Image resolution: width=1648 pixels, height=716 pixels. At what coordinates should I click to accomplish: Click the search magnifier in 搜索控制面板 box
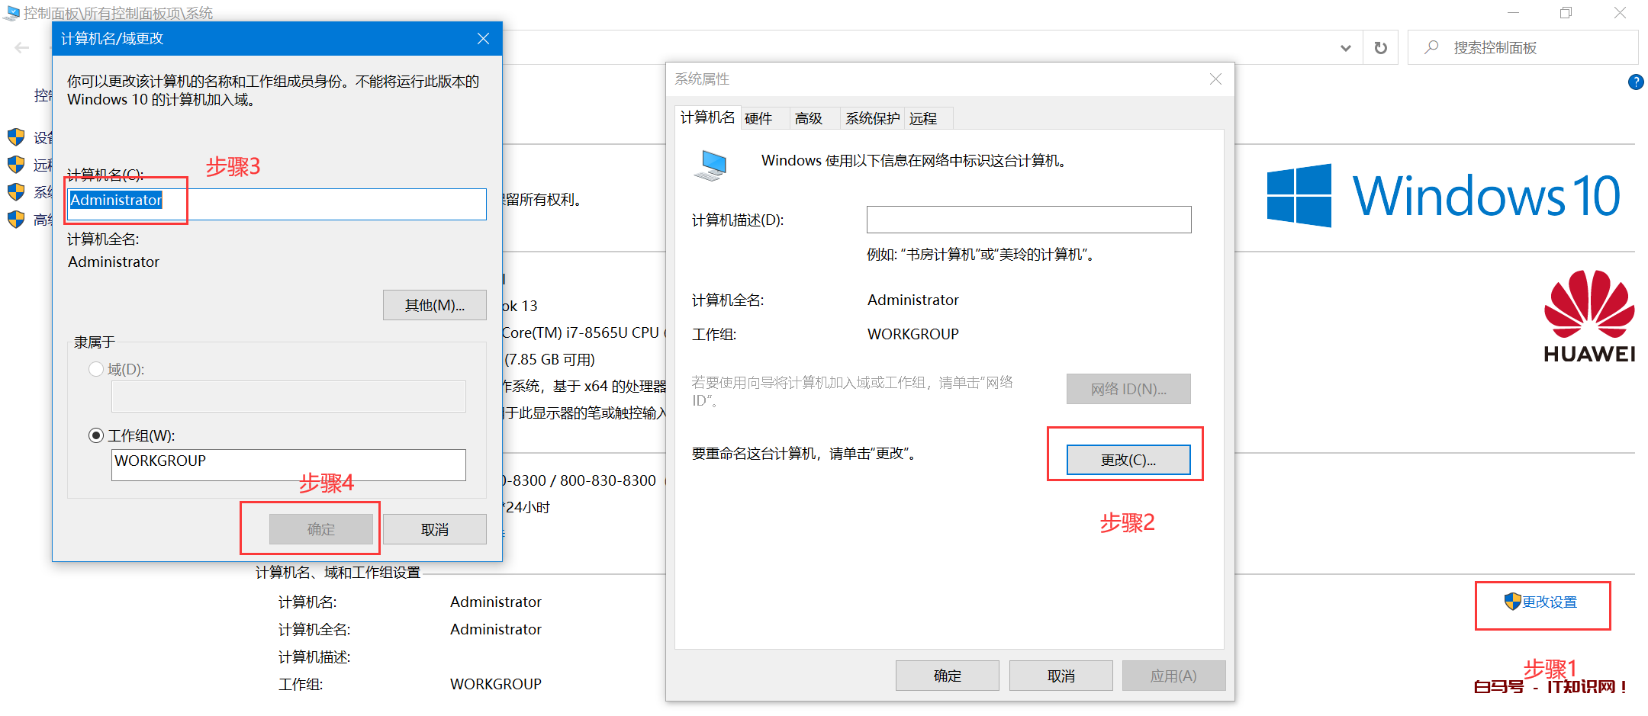1430,47
